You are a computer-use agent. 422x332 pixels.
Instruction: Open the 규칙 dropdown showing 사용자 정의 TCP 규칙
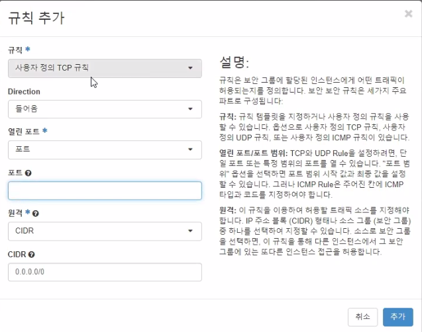[x=105, y=68]
